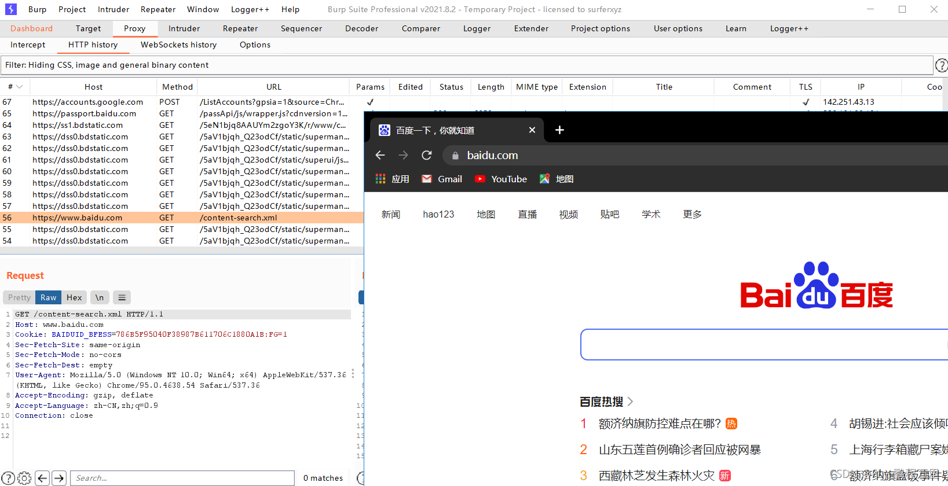The width and height of the screenshot is (948, 486).
Task: Switch request view to Pretty
Action: point(19,297)
